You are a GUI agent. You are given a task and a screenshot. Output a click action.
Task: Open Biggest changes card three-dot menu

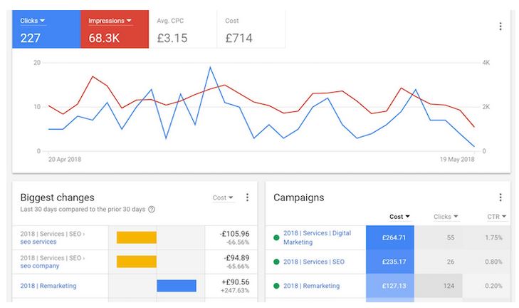coord(247,197)
